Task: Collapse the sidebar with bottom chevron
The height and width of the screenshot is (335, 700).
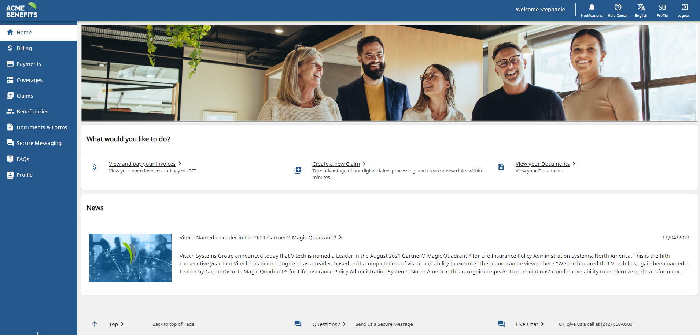Action: (x=38, y=333)
